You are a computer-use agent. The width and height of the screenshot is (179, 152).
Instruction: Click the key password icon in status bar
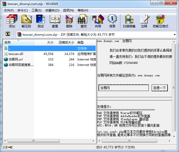(10, 147)
